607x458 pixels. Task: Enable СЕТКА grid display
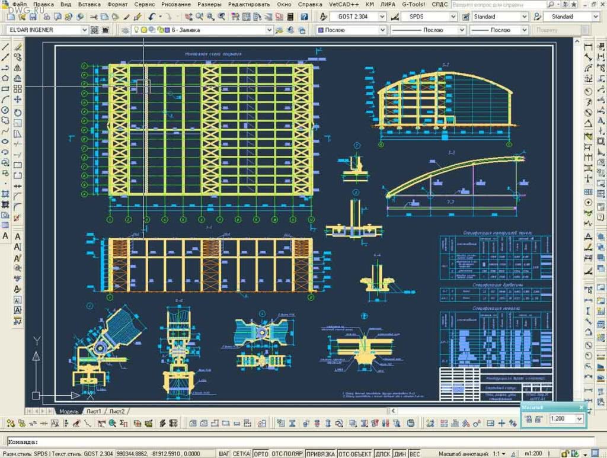(241, 453)
